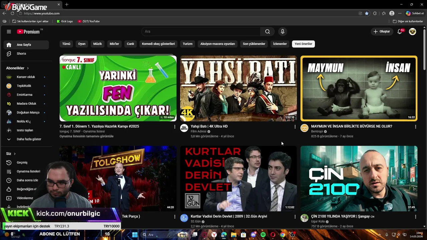427x240 pixels.
Task: Open Film Adresi channel avatar
Action: 184,128
